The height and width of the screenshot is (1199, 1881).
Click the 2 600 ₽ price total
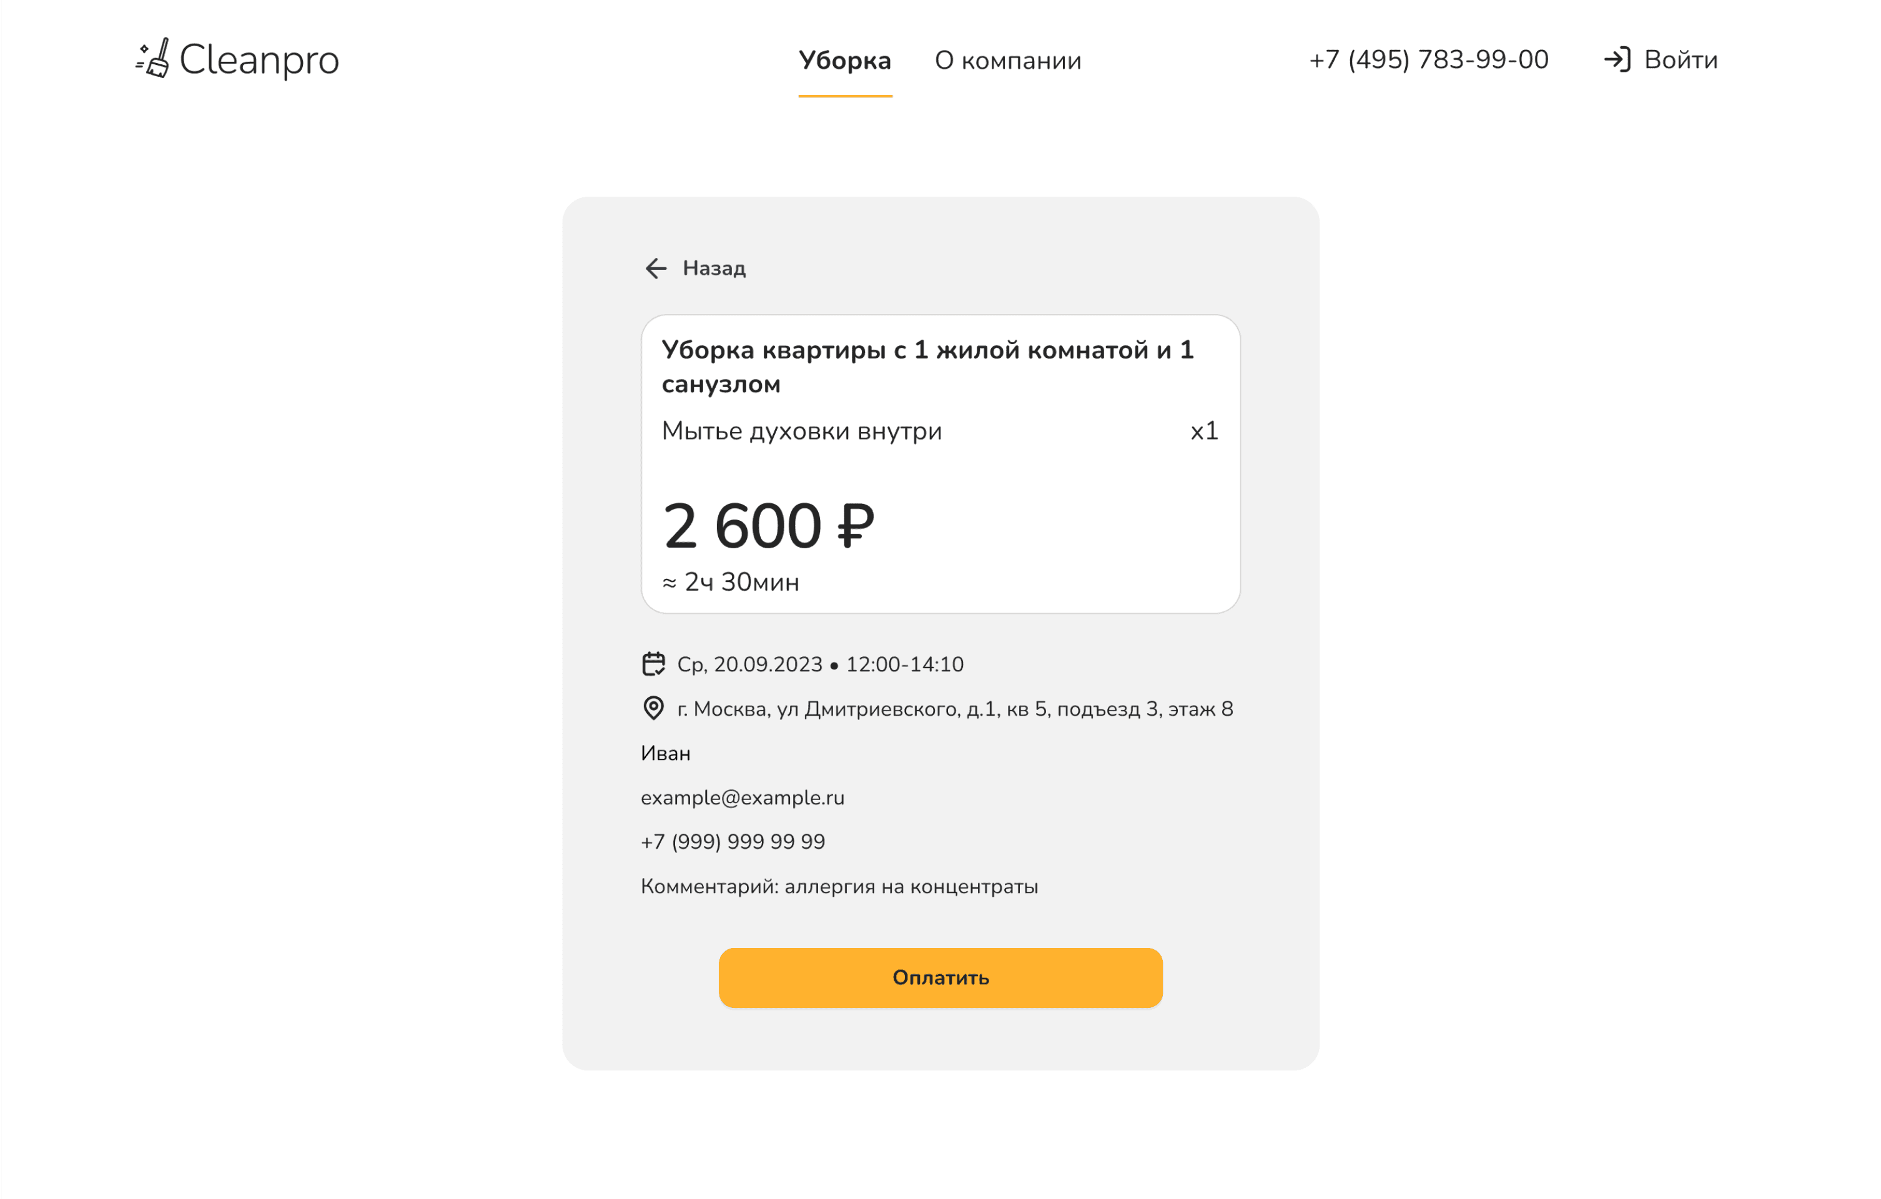pos(769,526)
